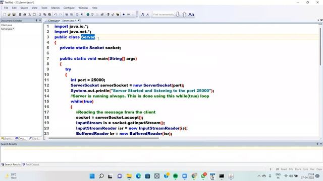Open WhatsApp from the taskbar
The width and height of the screenshot is (323, 181).
click(x=203, y=176)
